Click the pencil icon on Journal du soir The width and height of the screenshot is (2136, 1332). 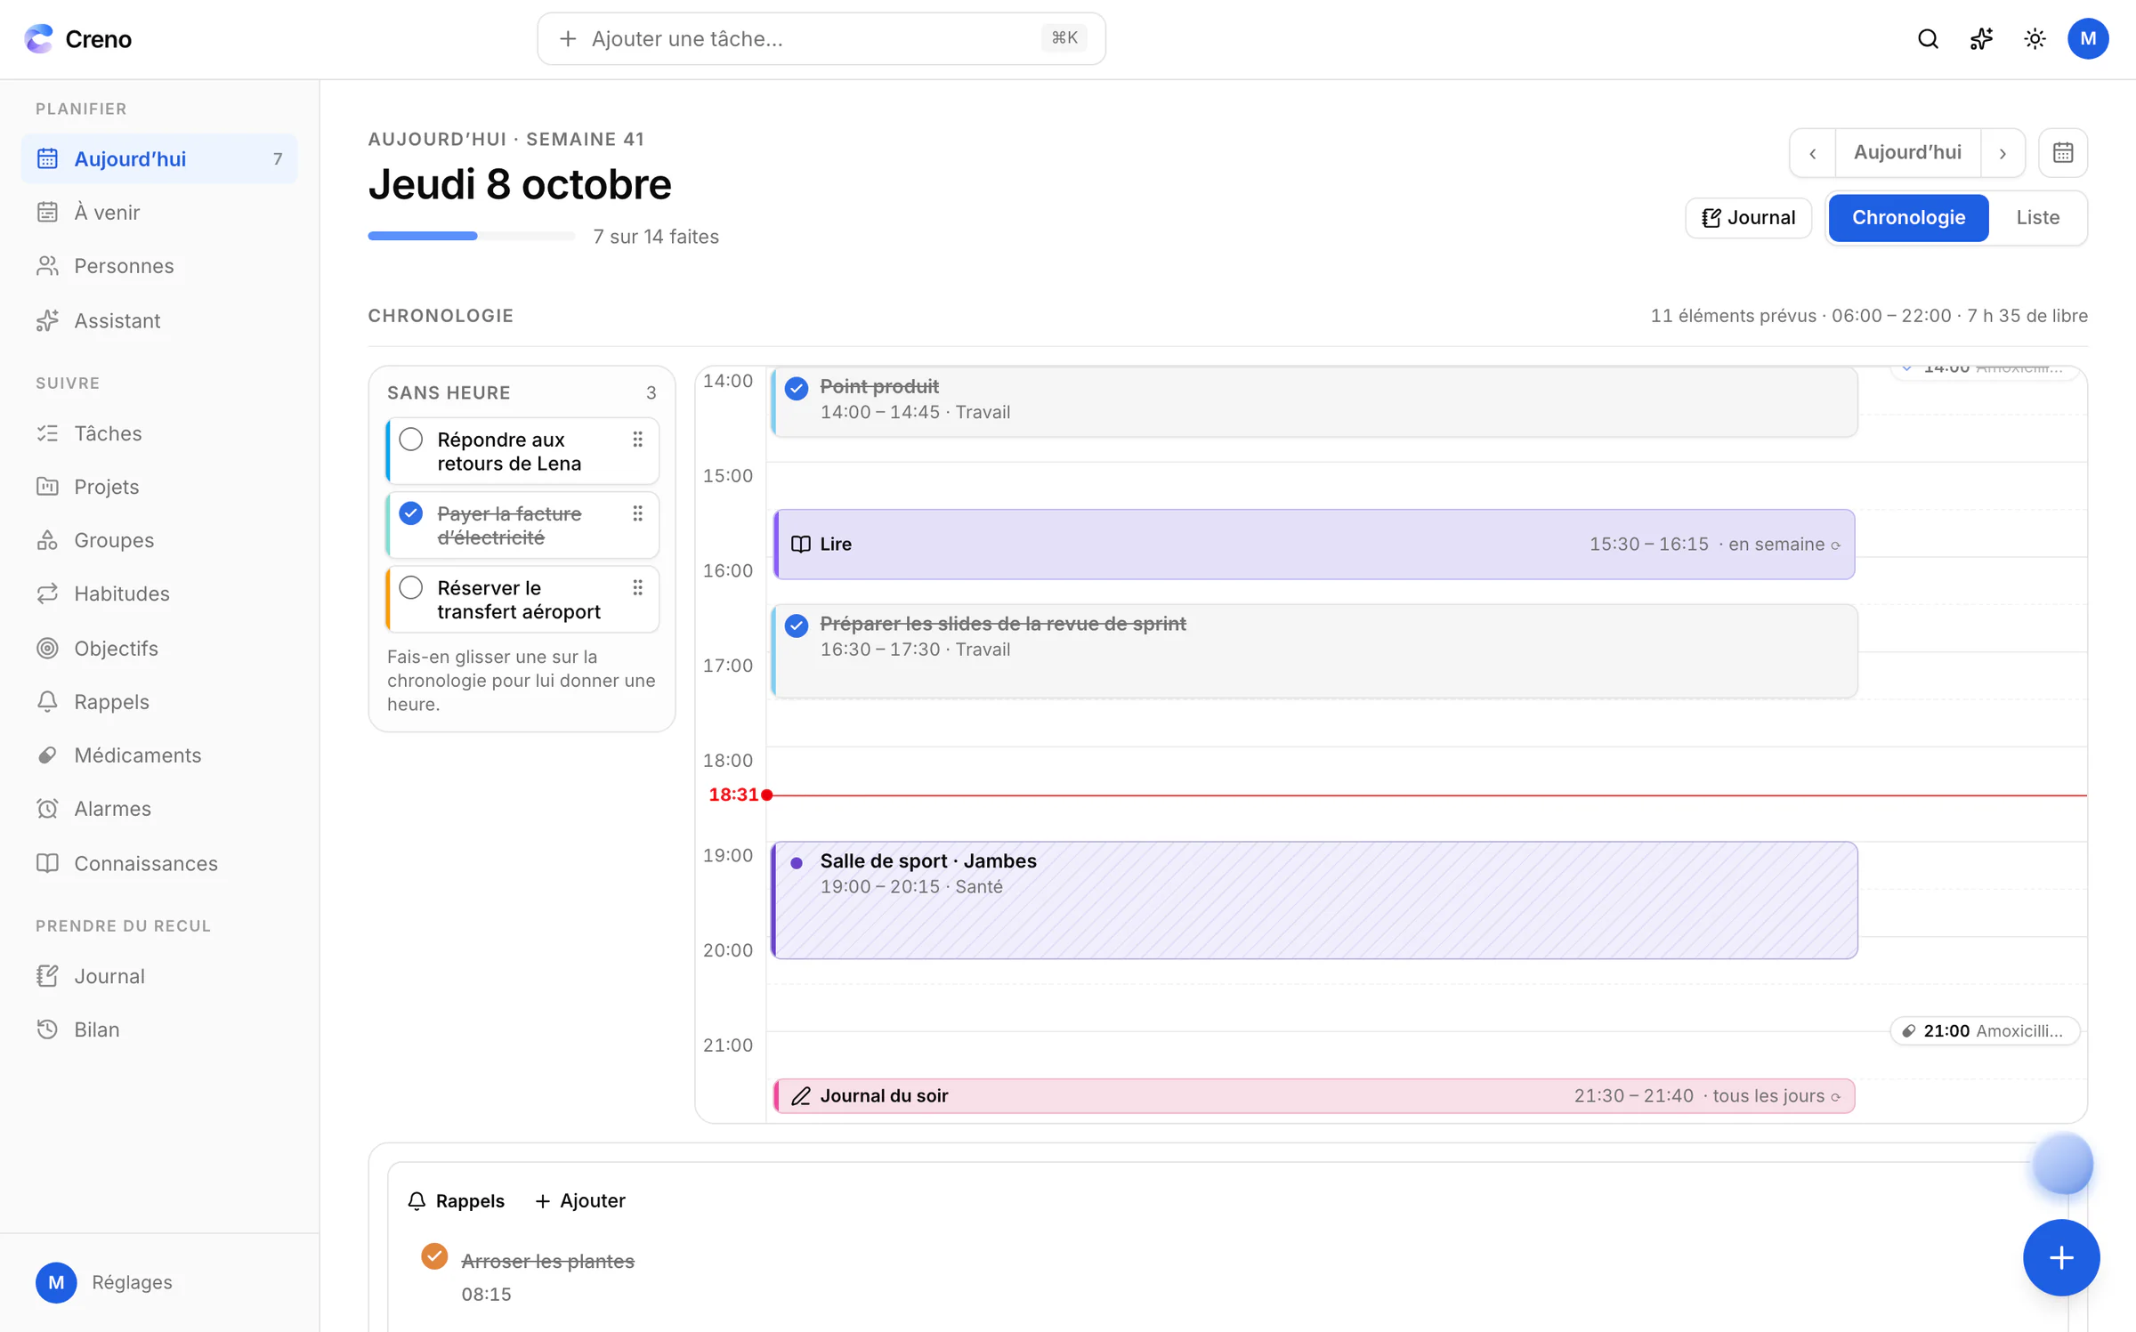801,1096
